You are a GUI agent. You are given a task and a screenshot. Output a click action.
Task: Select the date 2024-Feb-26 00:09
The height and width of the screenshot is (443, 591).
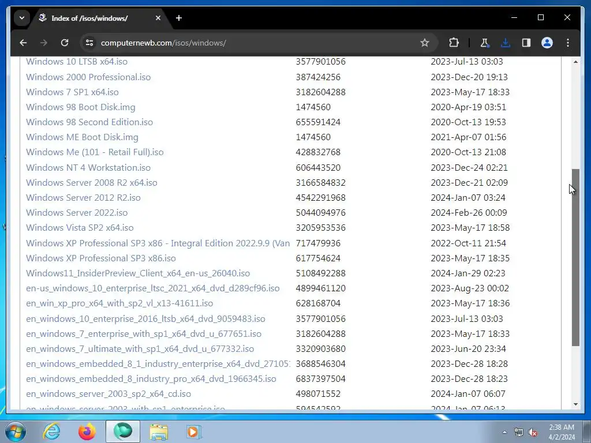point(469,213)
